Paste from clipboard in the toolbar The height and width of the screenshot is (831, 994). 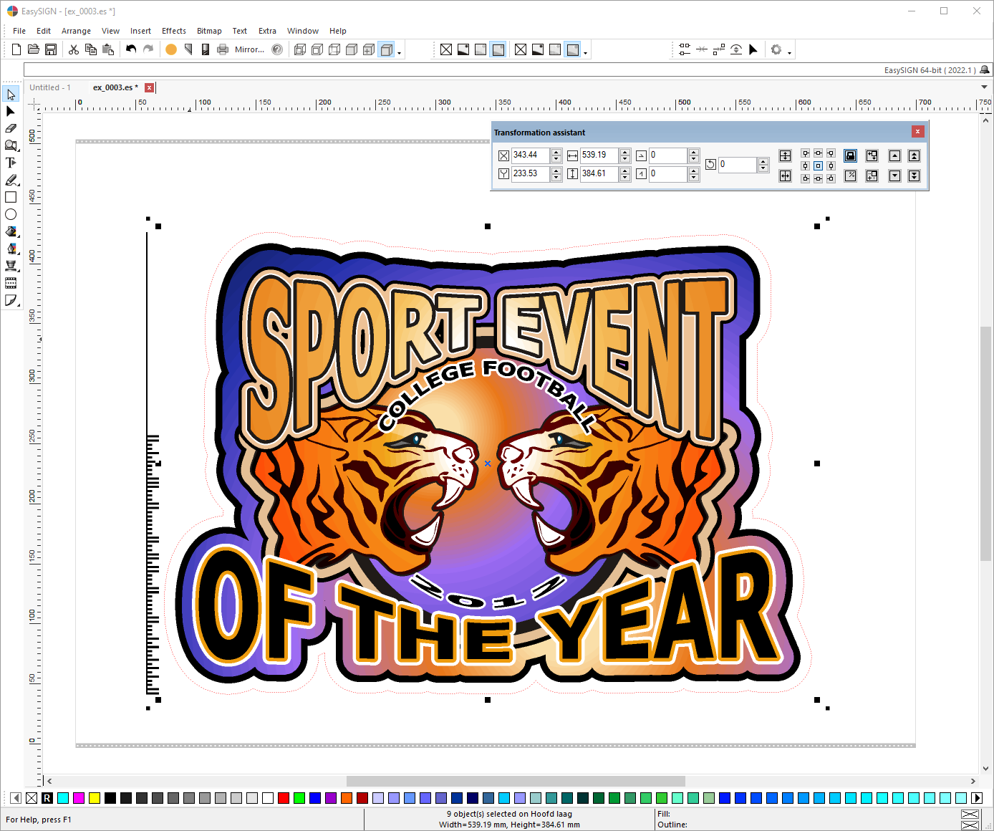[x=108, y=49]
